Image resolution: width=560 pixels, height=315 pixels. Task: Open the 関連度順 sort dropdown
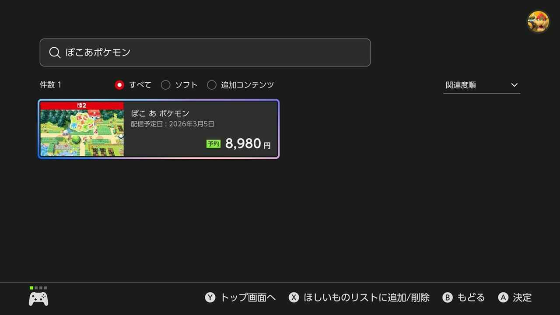(481, 85)
